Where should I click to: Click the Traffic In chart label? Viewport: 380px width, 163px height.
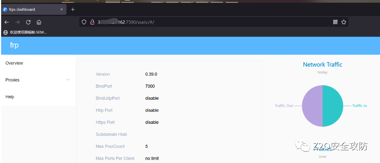tap(360, 106)
